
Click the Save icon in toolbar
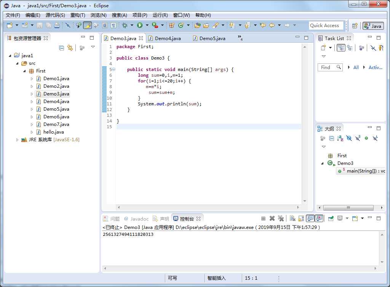[x=40, y=25]
